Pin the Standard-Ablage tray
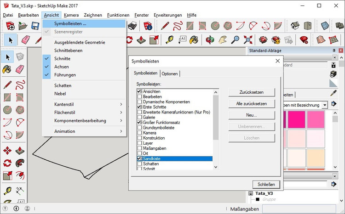 tap(334, 51)
